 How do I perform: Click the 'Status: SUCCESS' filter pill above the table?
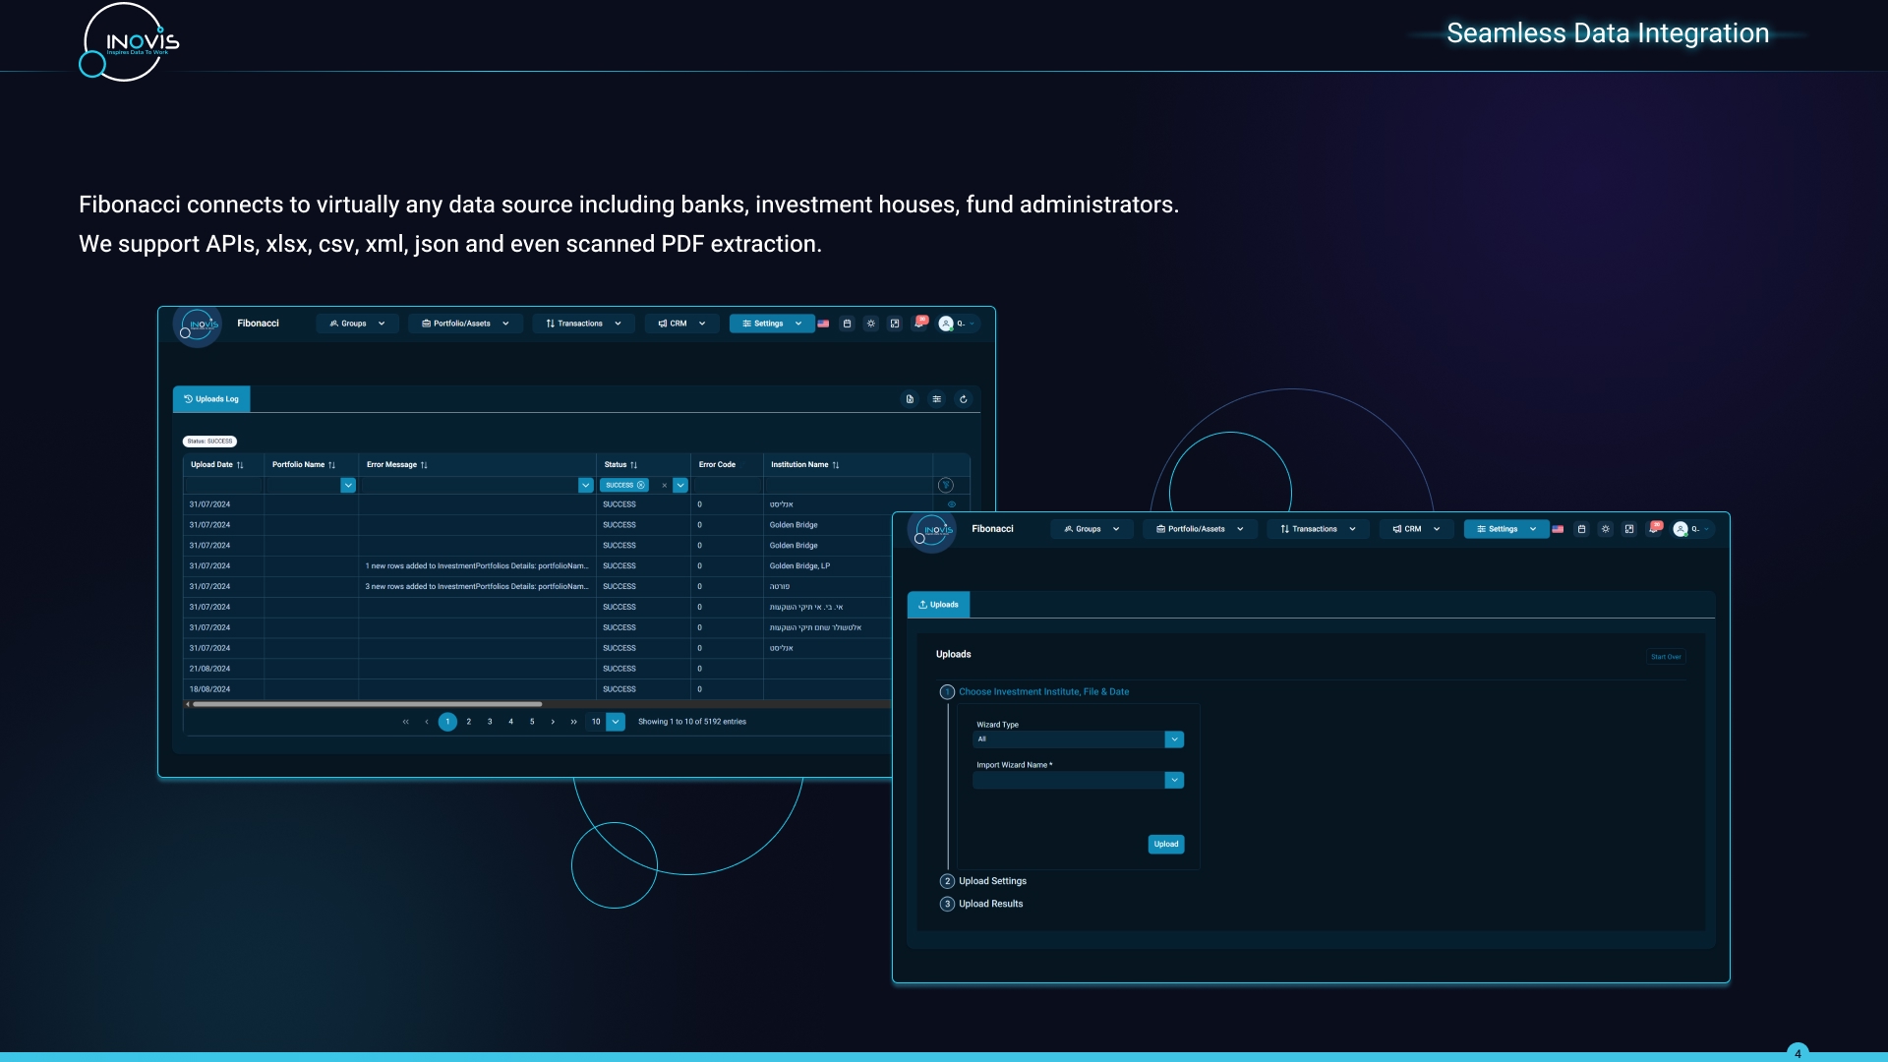click(x=209, y=442)
